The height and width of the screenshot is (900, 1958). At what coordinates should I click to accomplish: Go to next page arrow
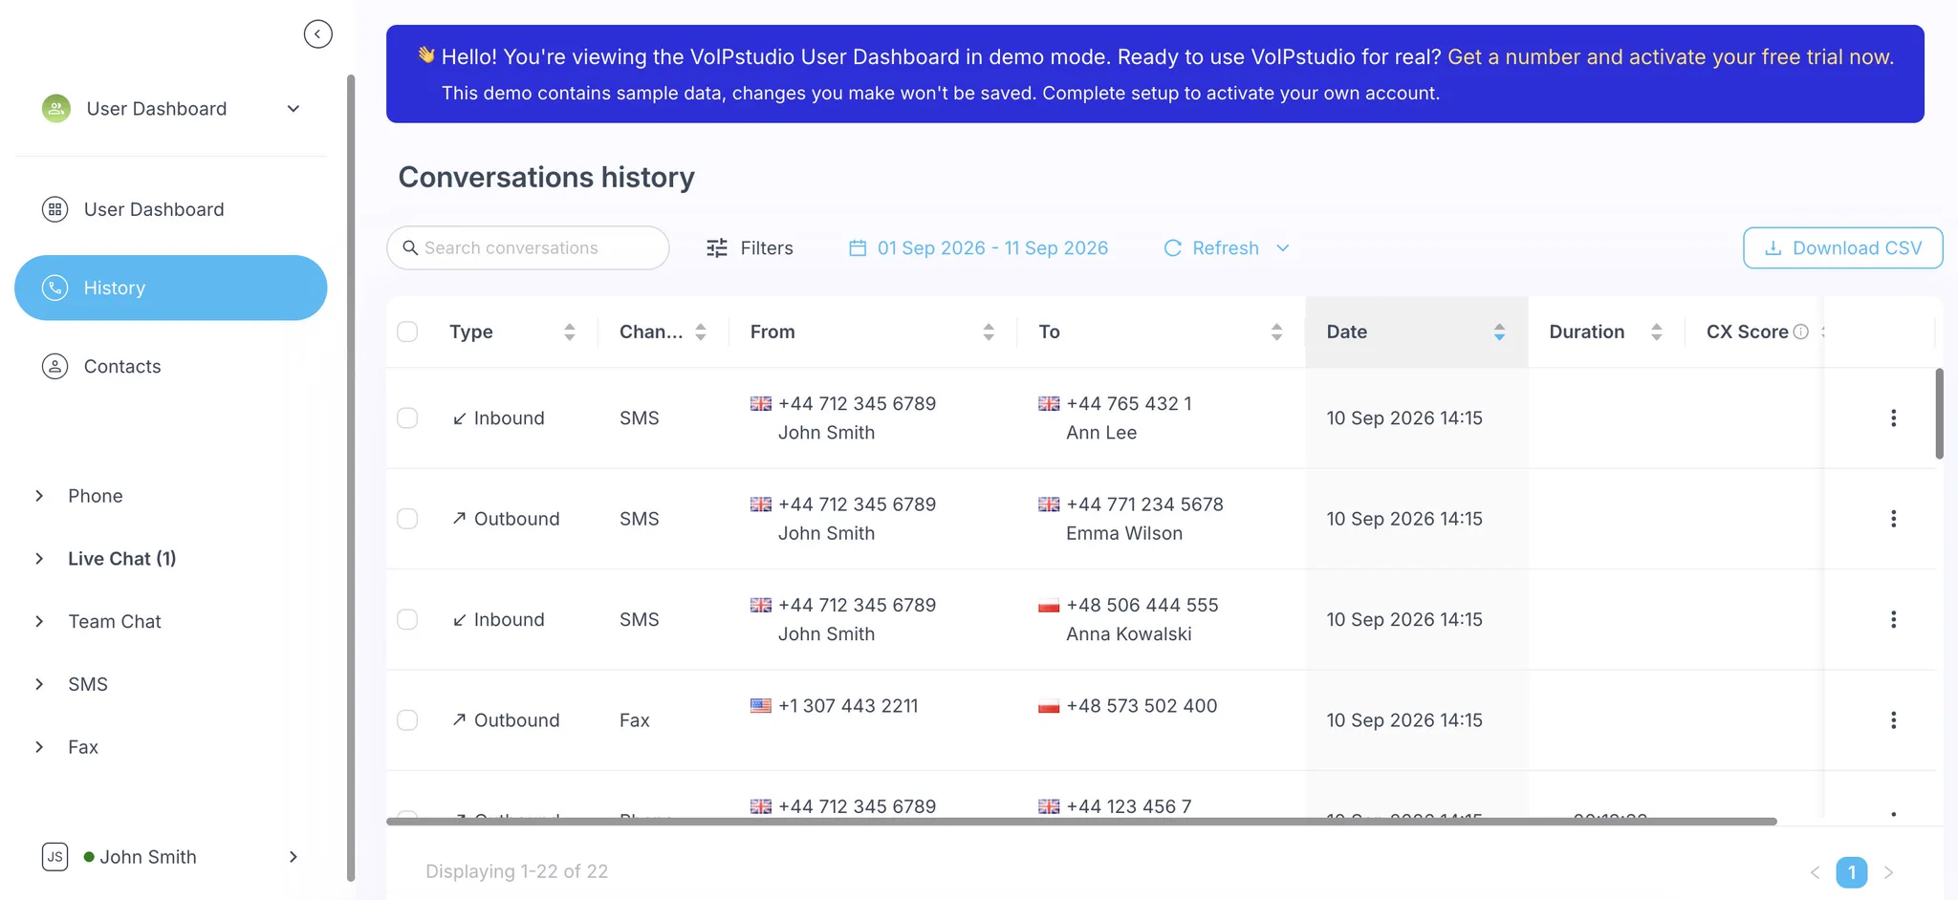(1888, 872)
